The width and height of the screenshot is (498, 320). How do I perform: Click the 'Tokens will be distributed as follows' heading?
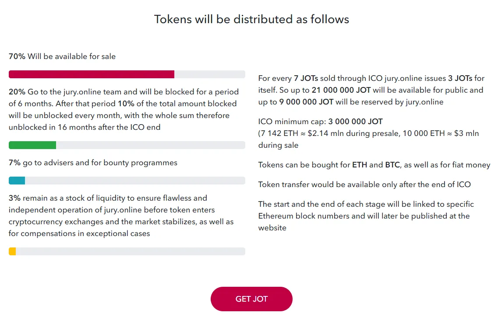pyautogui.click(x=251, y=19)
